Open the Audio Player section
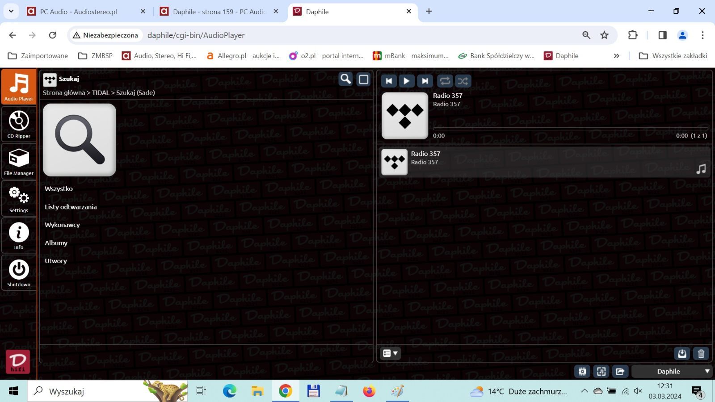715x402 pixels. (19, 86)
